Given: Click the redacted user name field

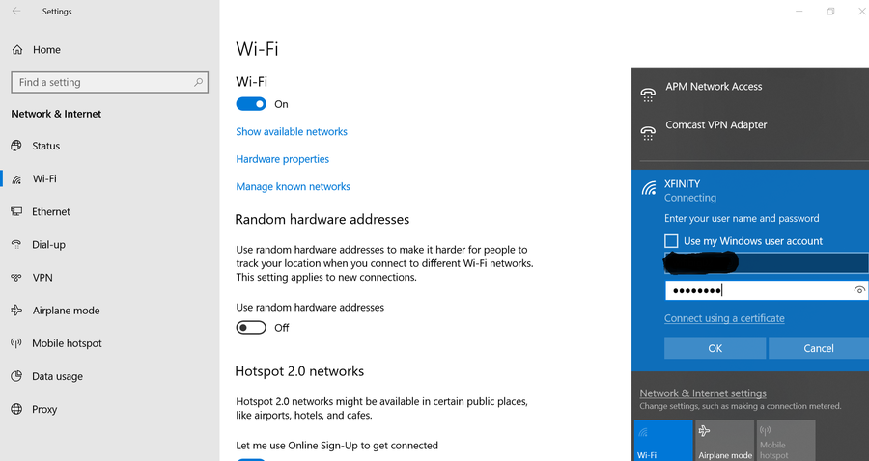Looking at the screenshot, I should (767, 263).
